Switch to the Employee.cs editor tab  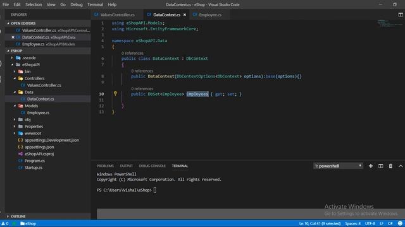click(x=210, y=15)
